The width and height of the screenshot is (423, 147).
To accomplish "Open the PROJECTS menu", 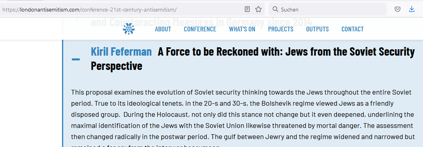I will pos(281,29).
